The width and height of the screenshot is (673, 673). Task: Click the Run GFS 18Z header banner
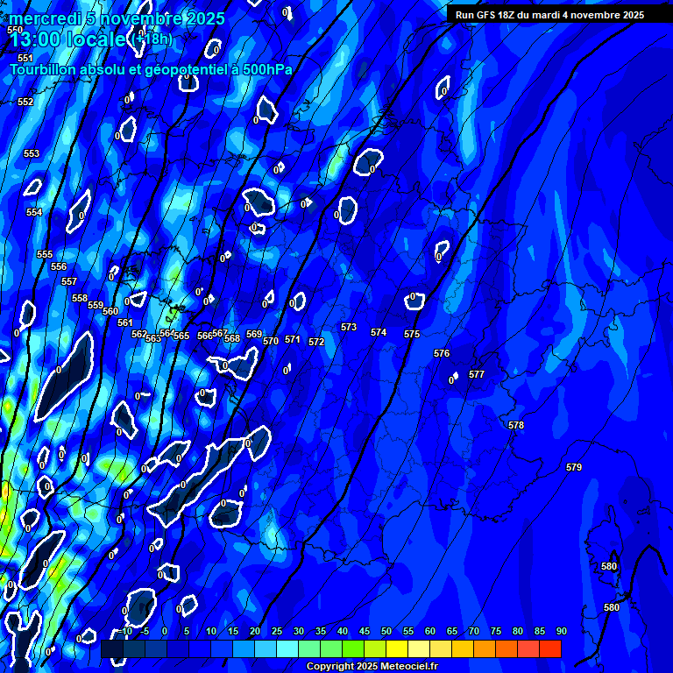[549, 15]
